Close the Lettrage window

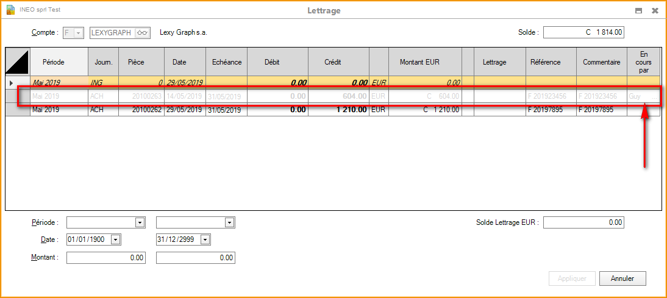(655, 11)
